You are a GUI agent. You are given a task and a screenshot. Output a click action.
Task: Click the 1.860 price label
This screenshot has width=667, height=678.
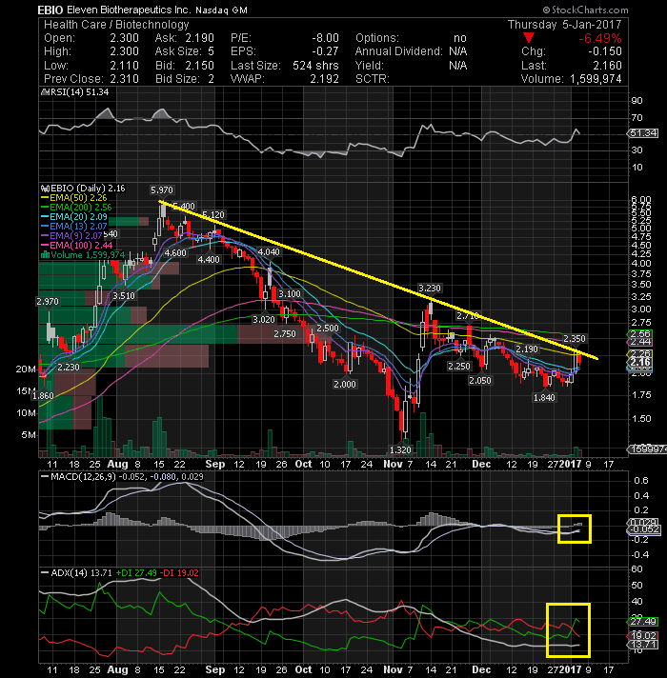click(43, 396)
